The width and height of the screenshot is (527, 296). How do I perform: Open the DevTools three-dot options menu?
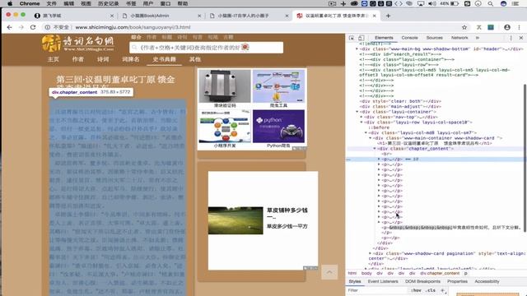[x=511, y=38]
